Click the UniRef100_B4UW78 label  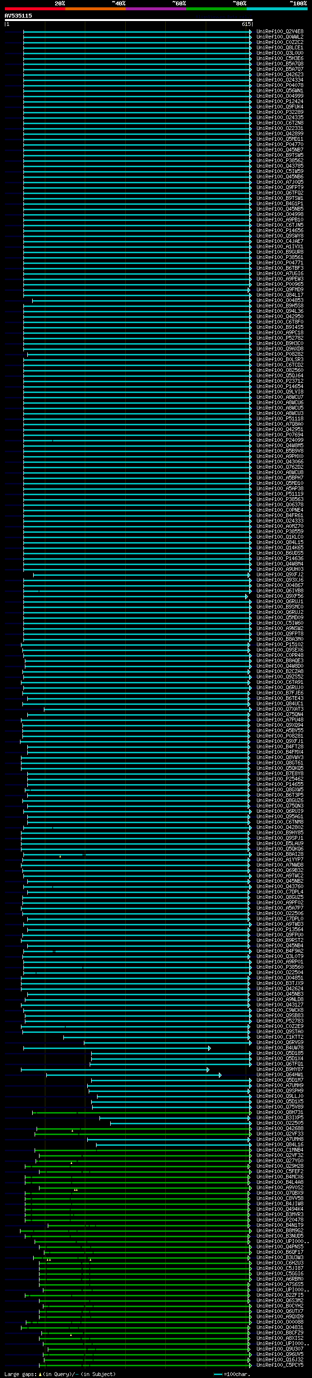click(280, 1048)
